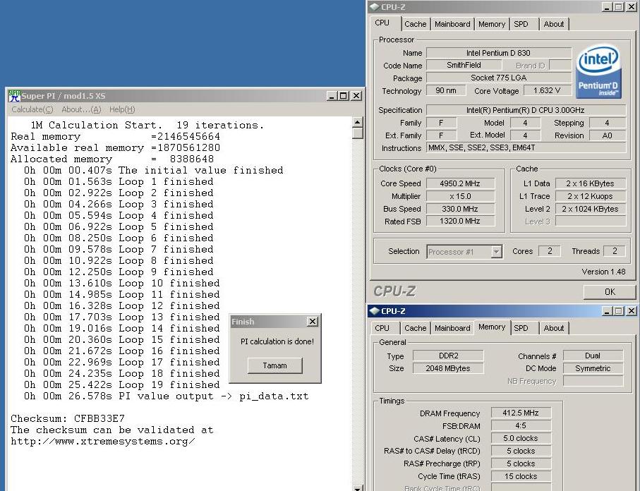This screenshot has width=640, height=491.
Task: Click the Bus Speed value 330.0 MHz
Action: coord(460,209)
